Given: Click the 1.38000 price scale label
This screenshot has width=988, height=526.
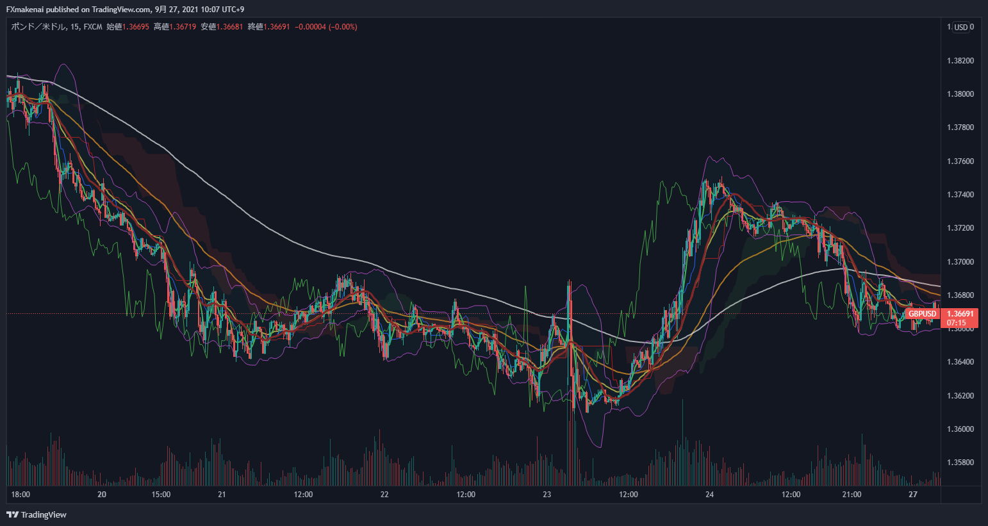Looking at the screenshot, I should [x=960, y=94].
